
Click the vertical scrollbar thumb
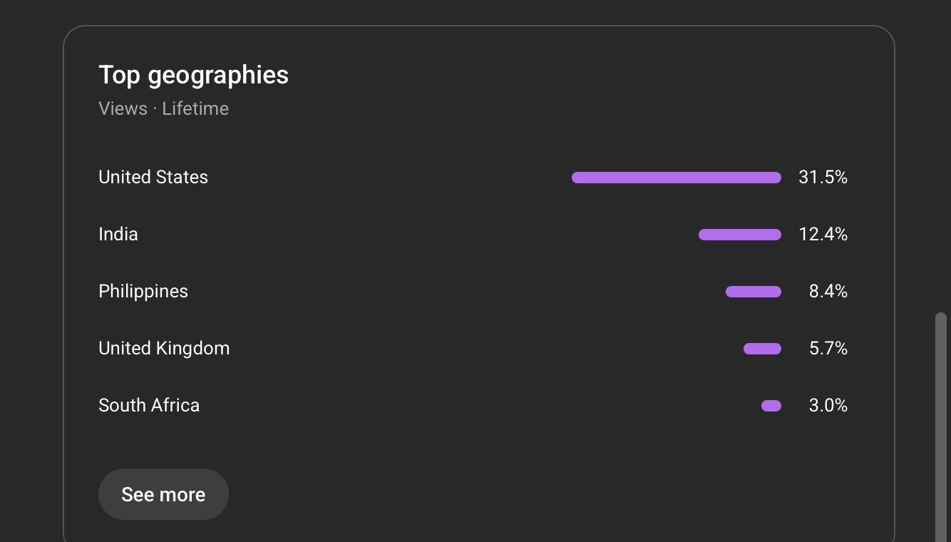tap(941, 428)
